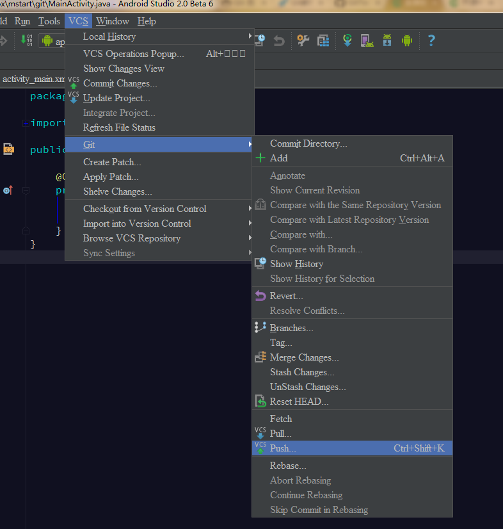503x529 pixels.
Task: Choose UnStash Changes
Action: pyautogui.click(x=353, y=387)
